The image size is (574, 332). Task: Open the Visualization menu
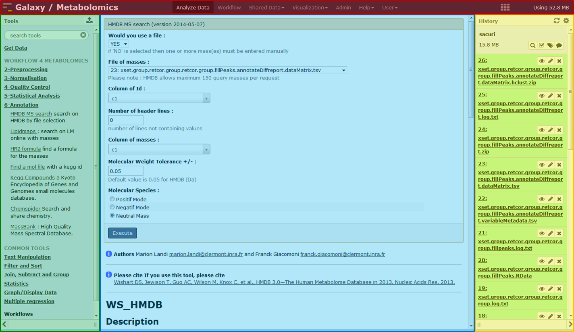(310, 8)
